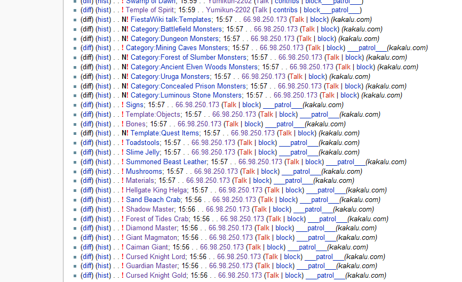Click block in the Materials row

pyautogui.click(x=261, y=181)
